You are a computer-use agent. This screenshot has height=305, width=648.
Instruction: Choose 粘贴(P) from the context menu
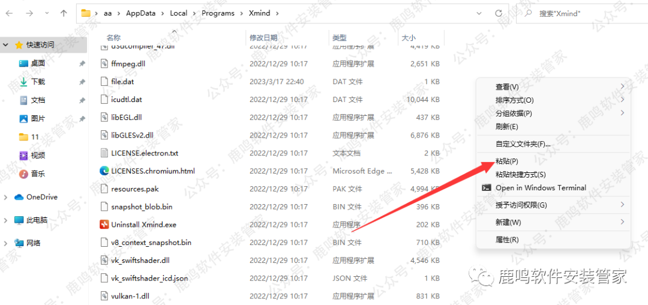507,162
